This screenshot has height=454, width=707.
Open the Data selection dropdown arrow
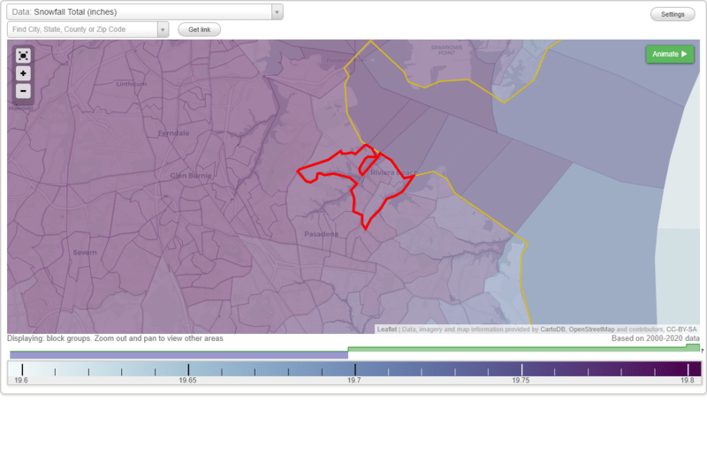point(277,11)
